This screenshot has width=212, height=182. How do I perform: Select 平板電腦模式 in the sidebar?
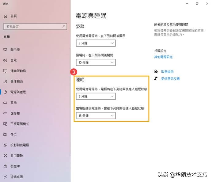[20, 124]
